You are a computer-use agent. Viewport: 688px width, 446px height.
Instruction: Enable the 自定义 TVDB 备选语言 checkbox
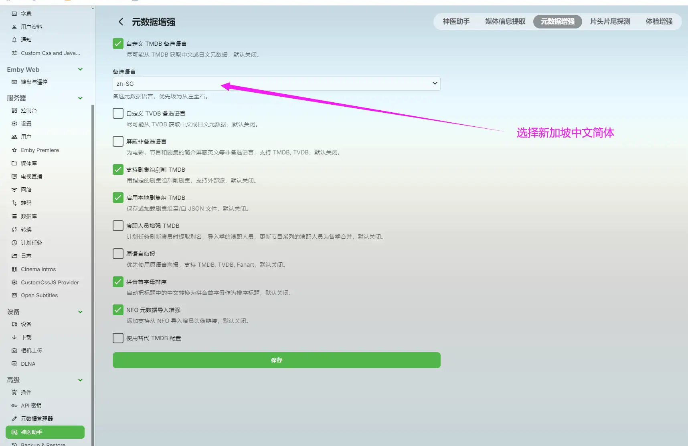117,113
